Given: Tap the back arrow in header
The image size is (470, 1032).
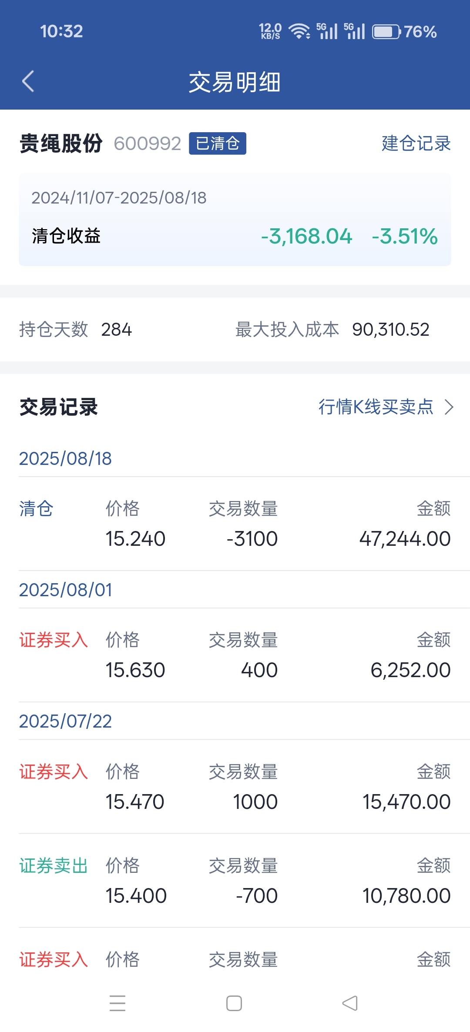Looking at the screenshot, I should 28,81.
